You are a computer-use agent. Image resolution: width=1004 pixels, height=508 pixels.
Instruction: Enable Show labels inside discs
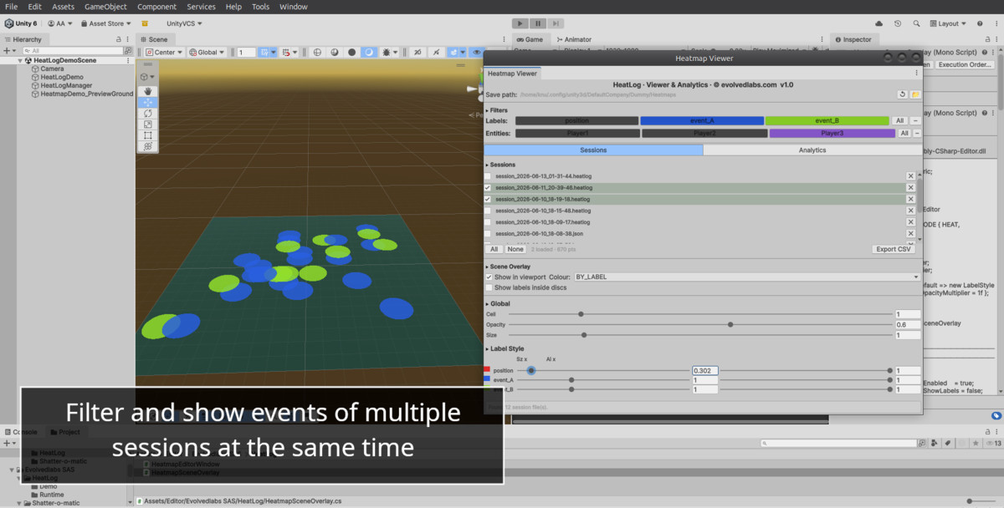pos(489,287)
